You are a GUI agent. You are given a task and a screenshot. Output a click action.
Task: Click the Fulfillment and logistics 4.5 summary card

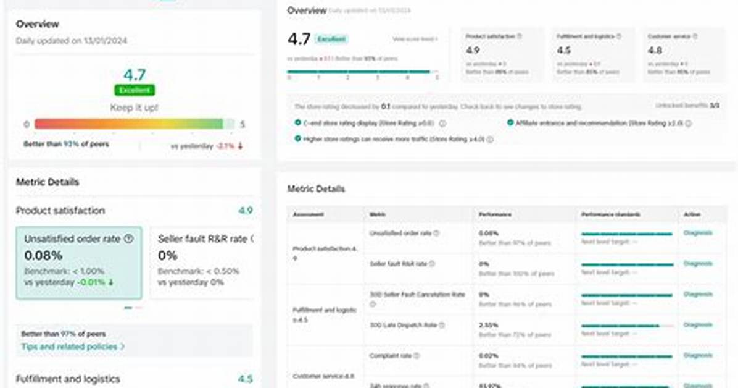(592, 55)
